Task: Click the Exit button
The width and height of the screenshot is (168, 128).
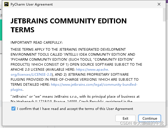Action: pos(125,118)
